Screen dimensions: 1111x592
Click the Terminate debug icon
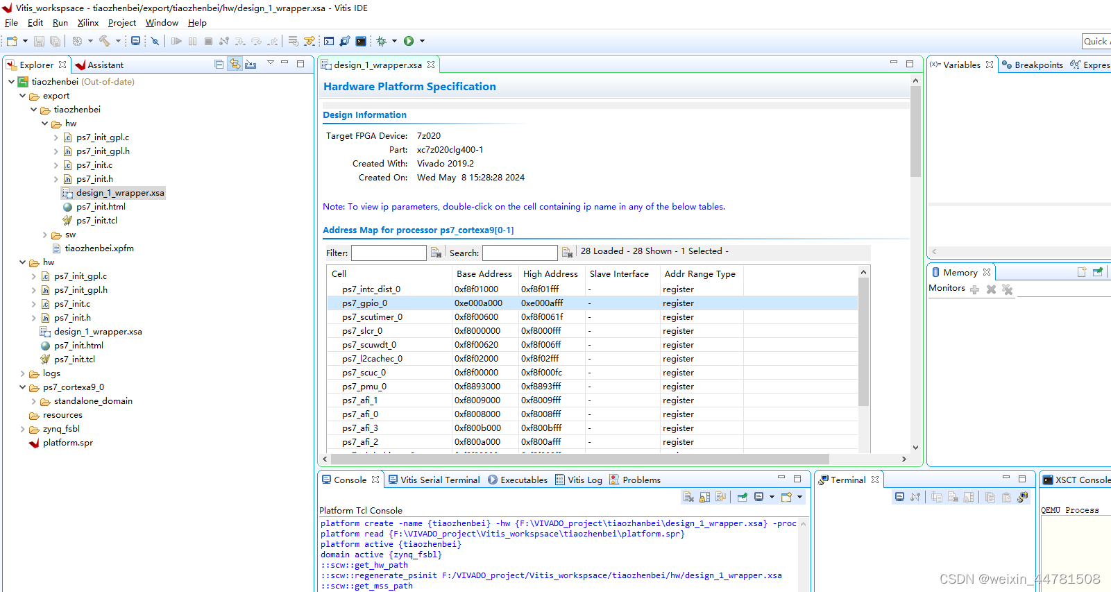pyautogui.click(x=208, y=42)
